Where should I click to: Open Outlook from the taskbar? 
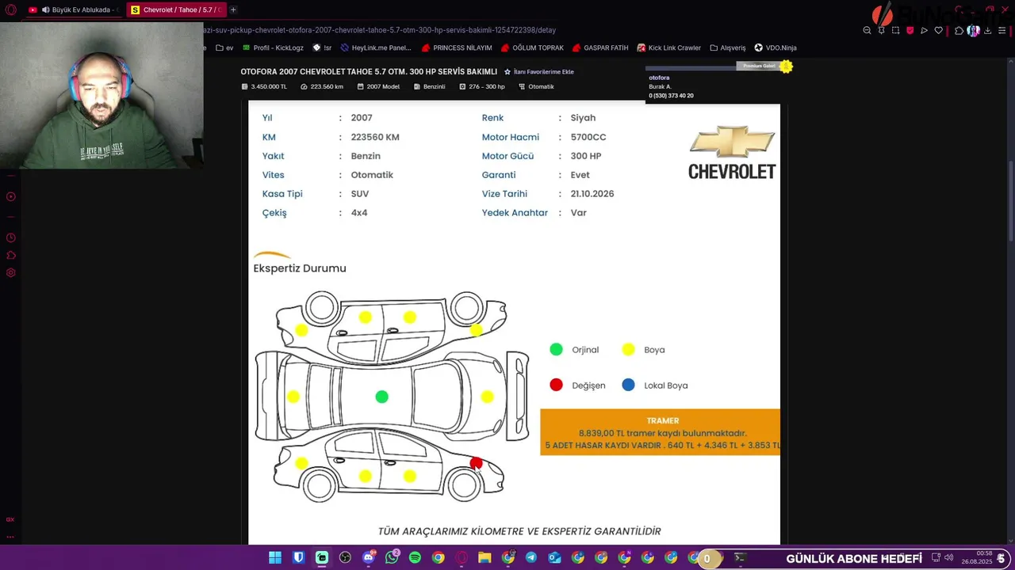(554, 558)
